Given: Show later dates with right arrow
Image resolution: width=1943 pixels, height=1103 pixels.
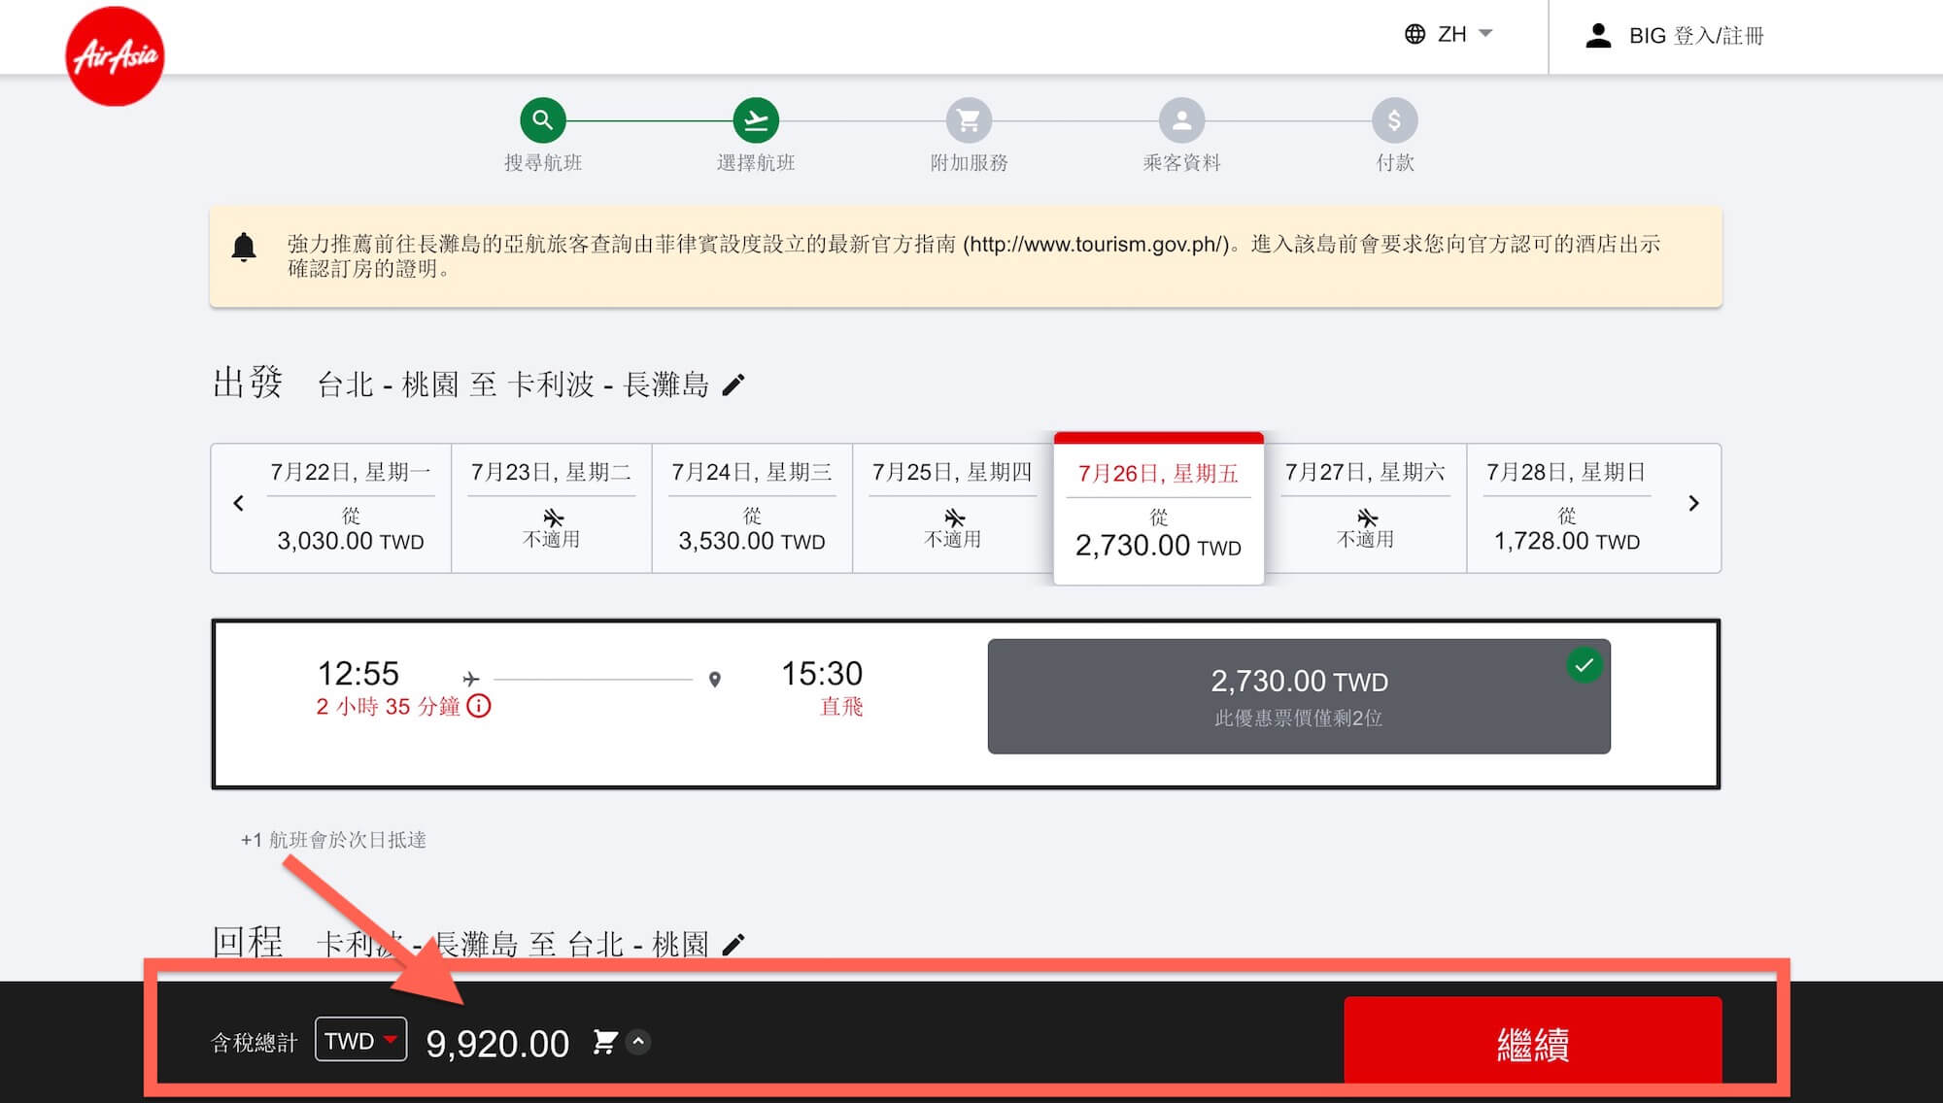Looking at the screenshot, I should (x=1692, y=503).
